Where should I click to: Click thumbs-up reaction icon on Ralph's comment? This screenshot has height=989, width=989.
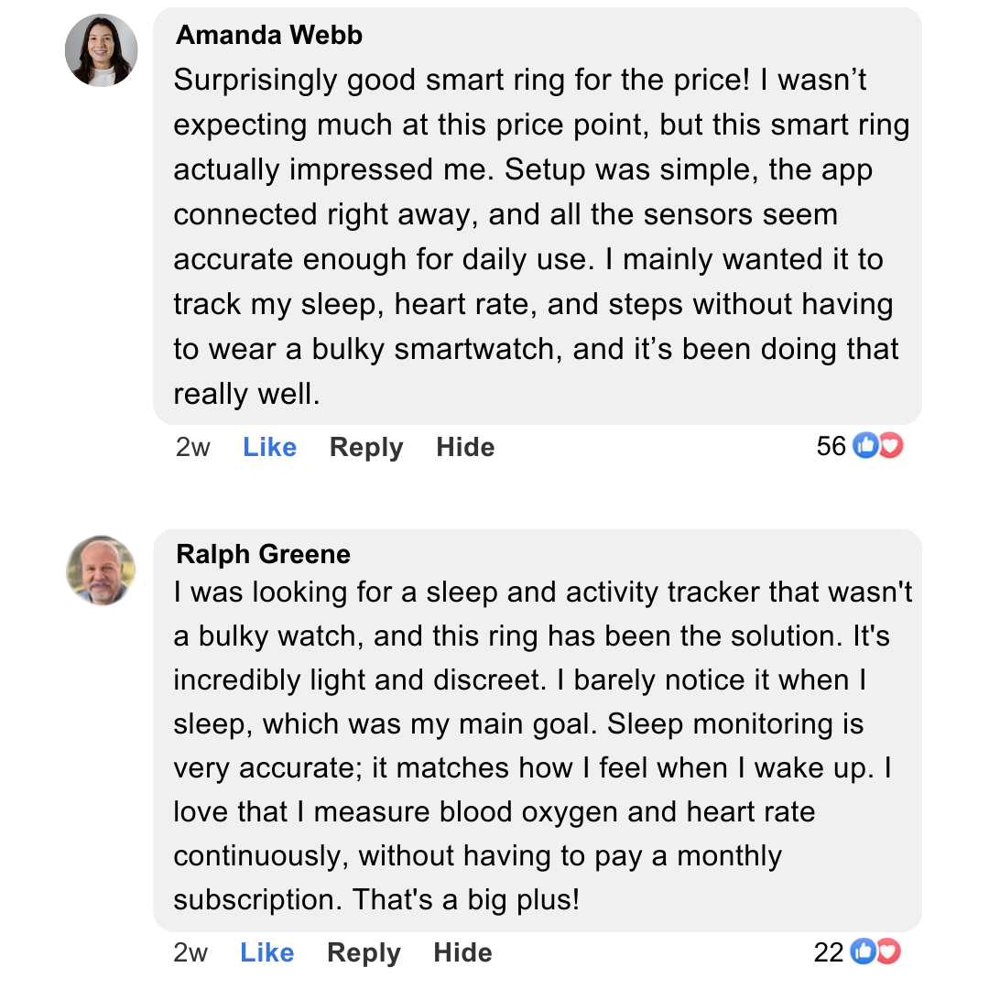click(863, 952)
